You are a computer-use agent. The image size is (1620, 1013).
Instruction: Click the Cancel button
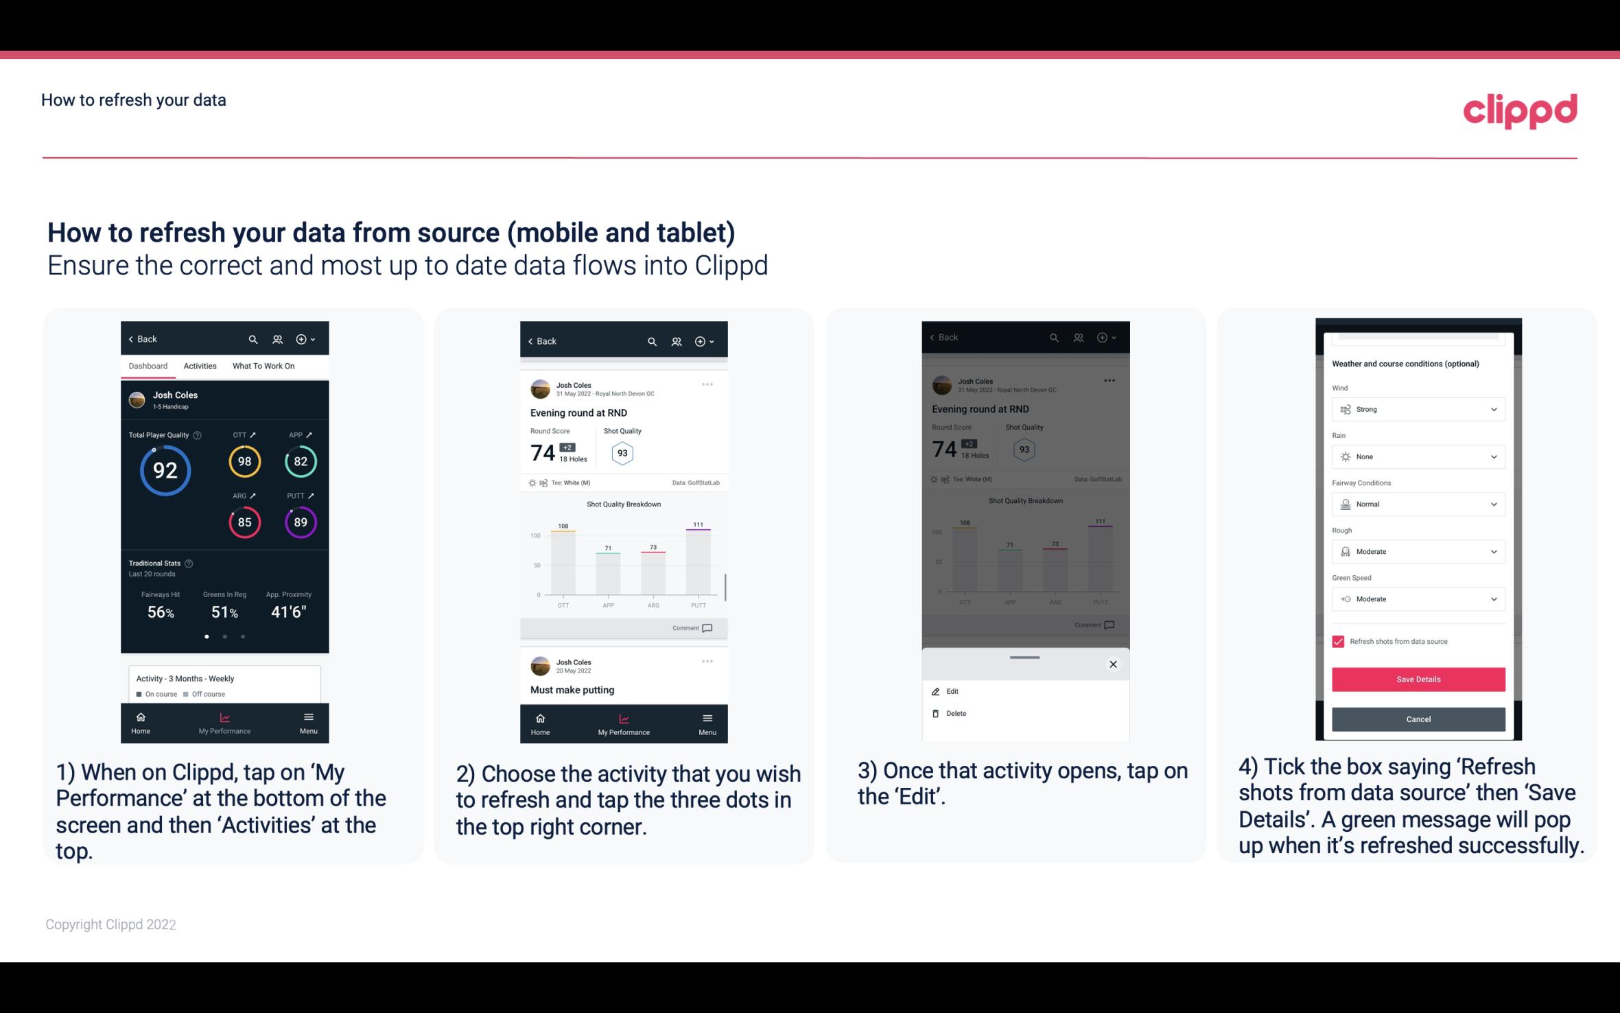click(1418, 719)
